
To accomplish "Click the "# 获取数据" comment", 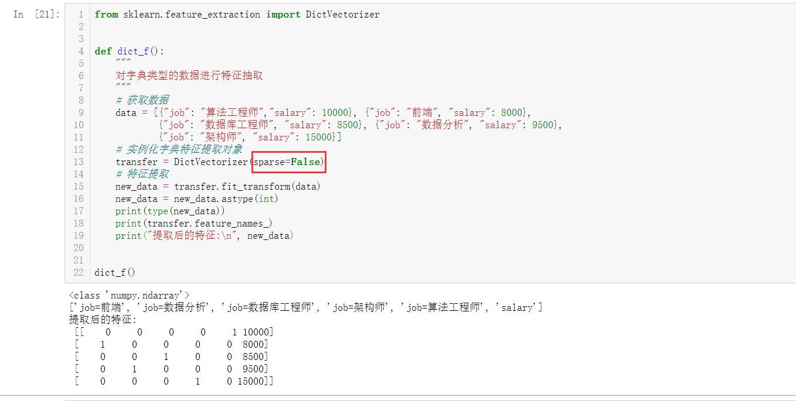I will coord(142,100).
